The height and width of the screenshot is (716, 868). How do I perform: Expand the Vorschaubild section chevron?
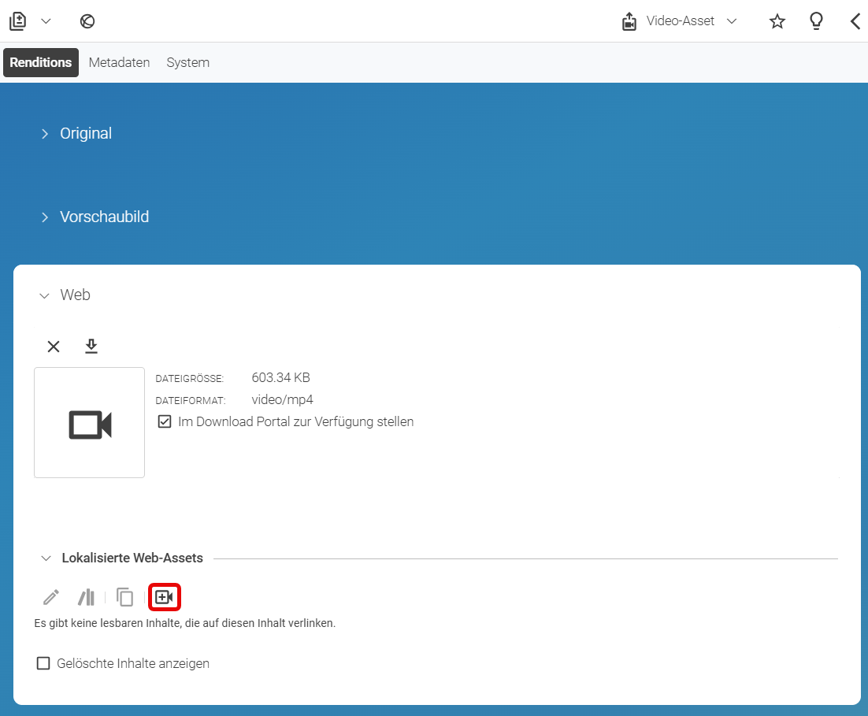coord(45,217)
